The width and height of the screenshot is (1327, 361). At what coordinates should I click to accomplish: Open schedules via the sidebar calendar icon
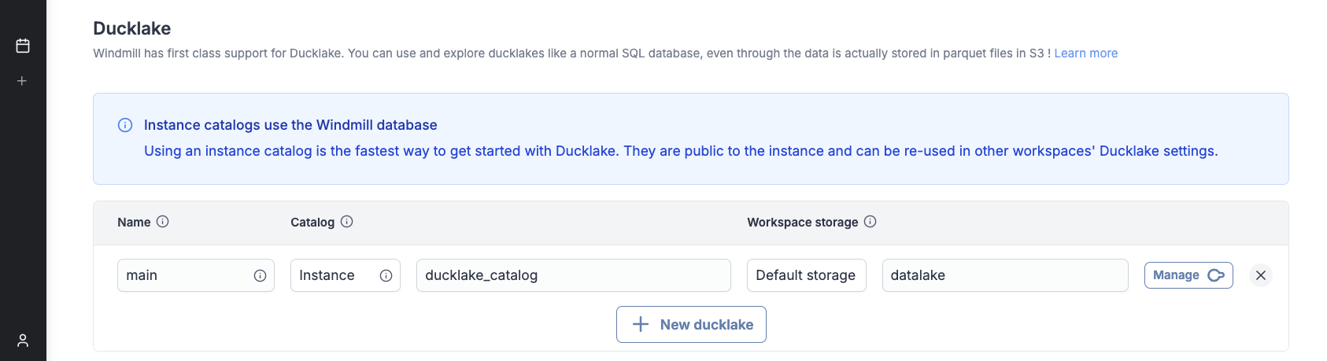tap(23, 46)
